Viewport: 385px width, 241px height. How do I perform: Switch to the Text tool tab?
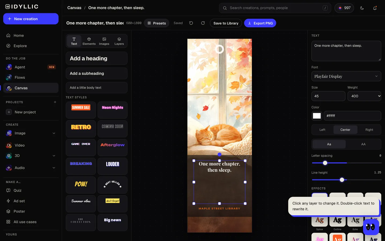[74, 41]
